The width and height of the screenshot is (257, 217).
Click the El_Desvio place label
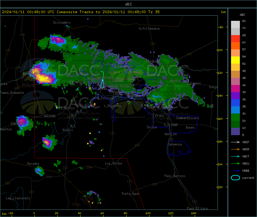(x=67, y=108)
